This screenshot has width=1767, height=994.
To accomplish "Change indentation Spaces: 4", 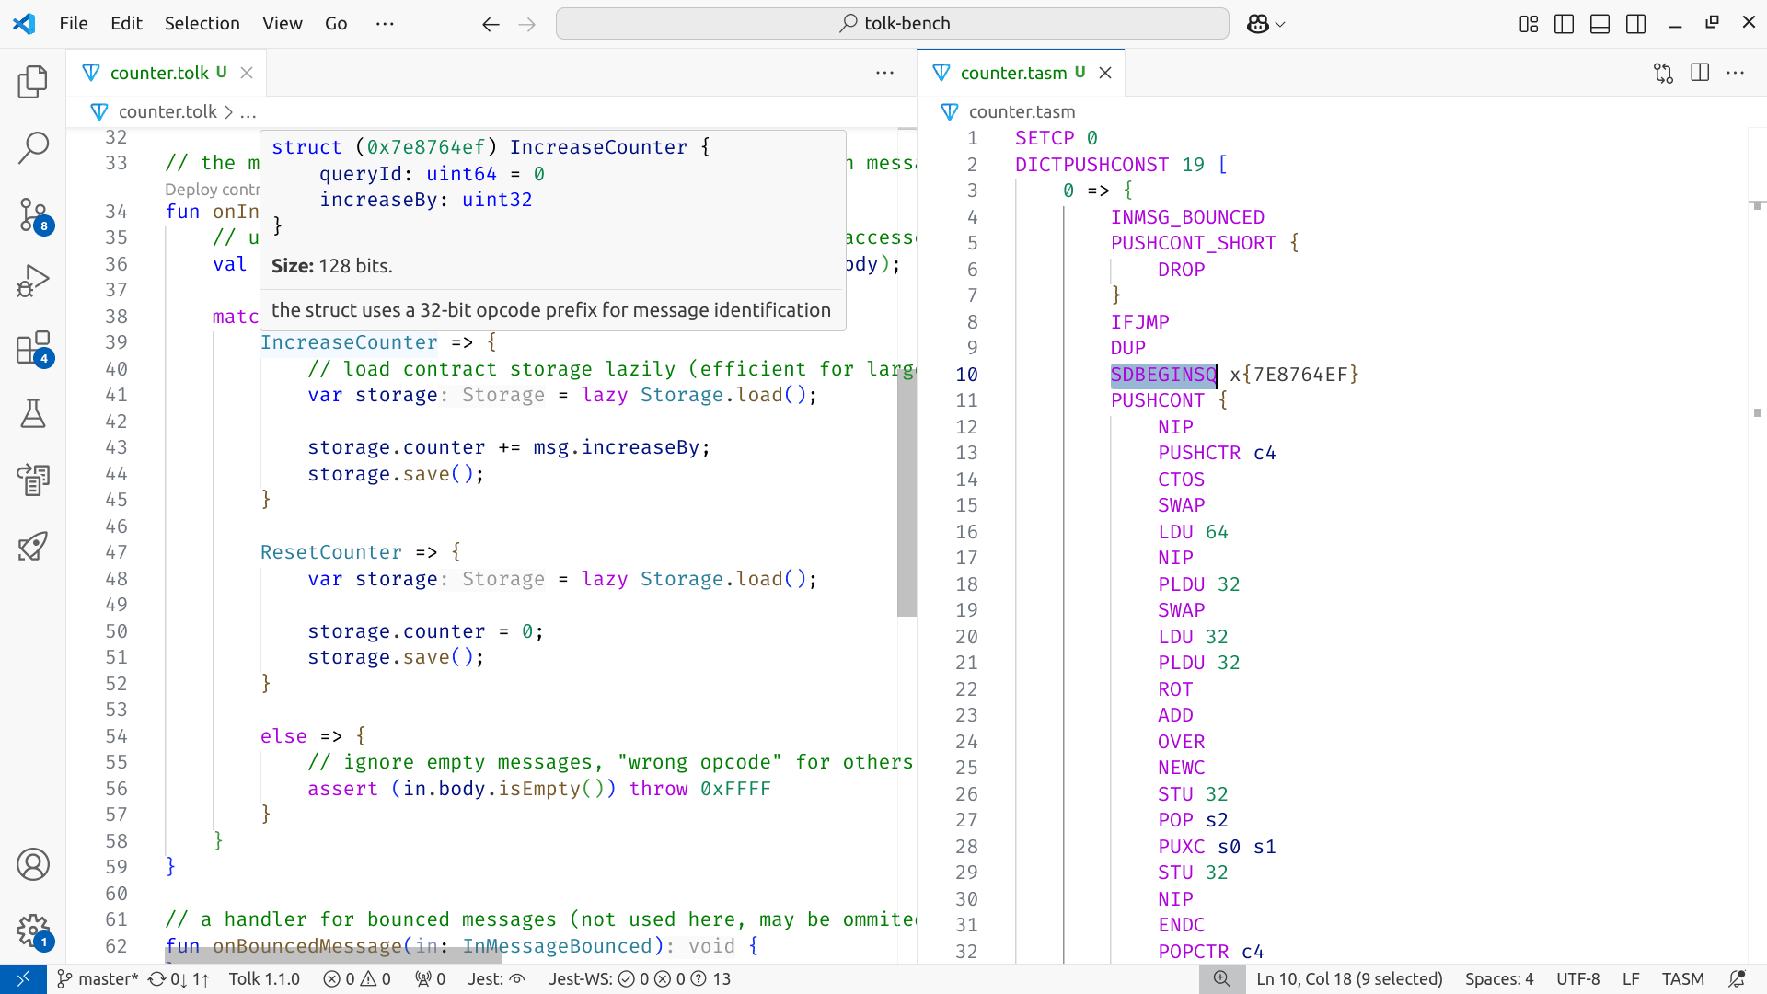I will (1499, 979).
